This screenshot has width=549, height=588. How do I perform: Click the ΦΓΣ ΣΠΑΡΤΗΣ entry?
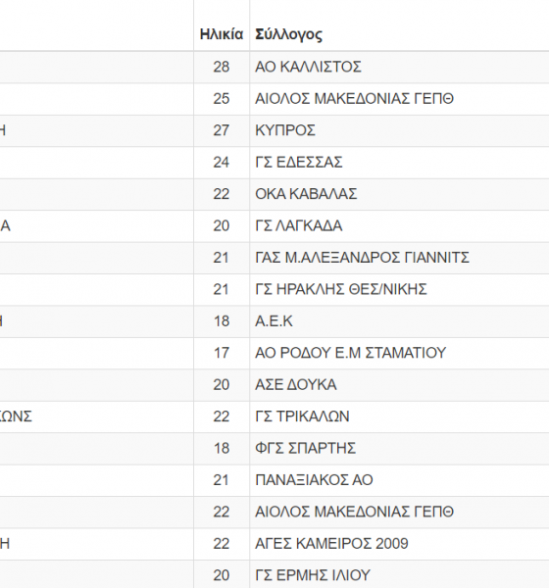(305, 449)
